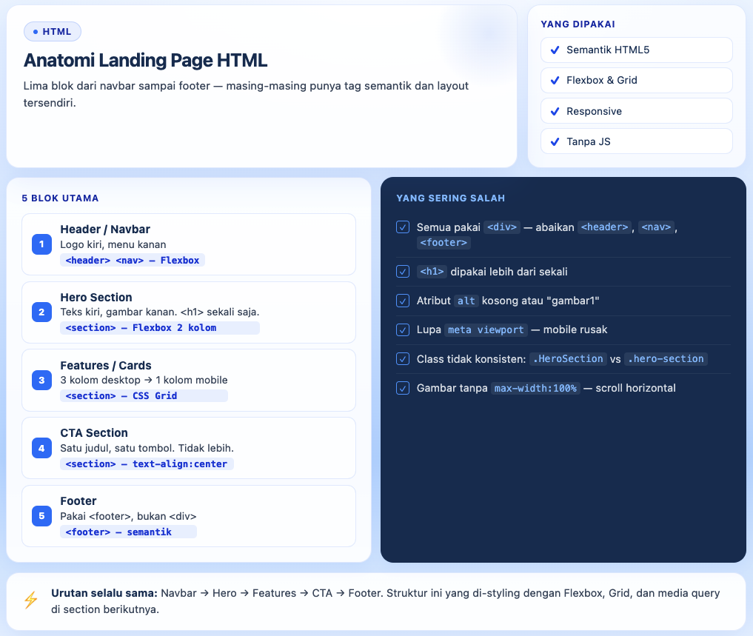The width and height of the screenshot is (753, 636).
Task: Select the HTML pill at the top left
Action: pos(52,31)
